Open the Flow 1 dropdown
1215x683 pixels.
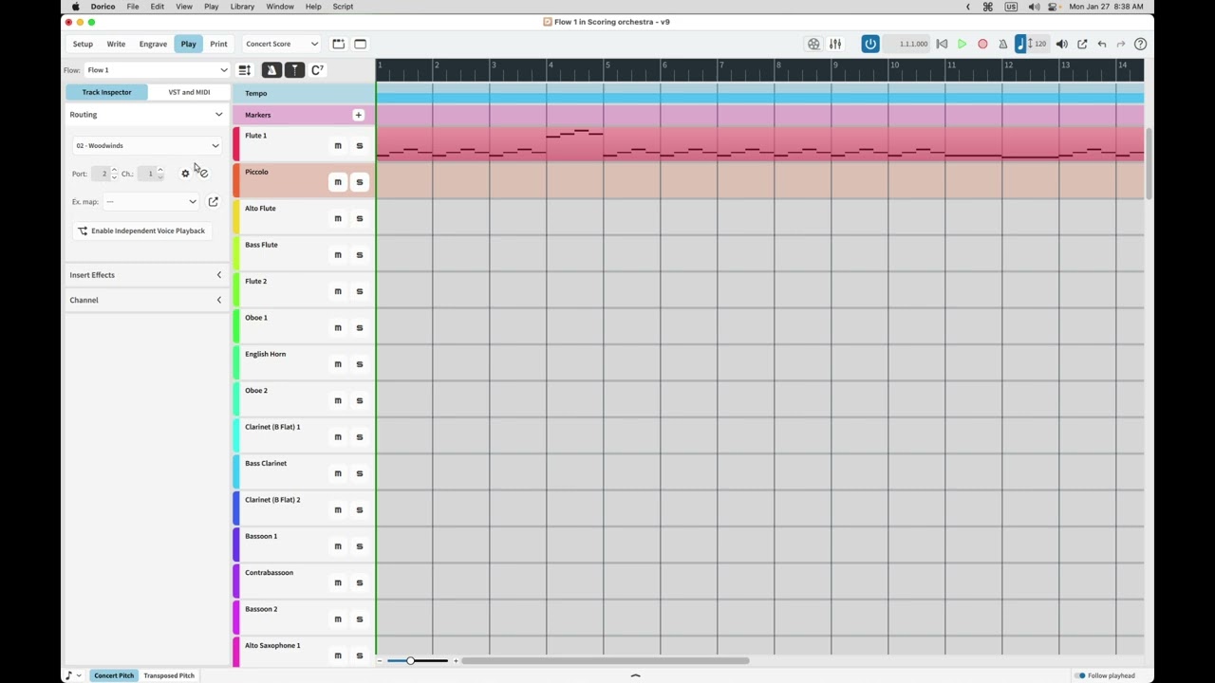coord(157,70)
